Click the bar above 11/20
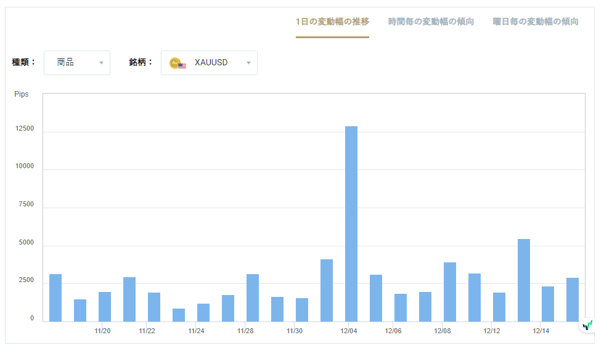Viewport: 604px width, 348px height. click(x=105, y=307)
